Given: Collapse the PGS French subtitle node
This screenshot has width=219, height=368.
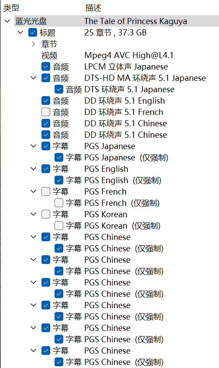Looking at the screenshot, I should pos(34,191).
